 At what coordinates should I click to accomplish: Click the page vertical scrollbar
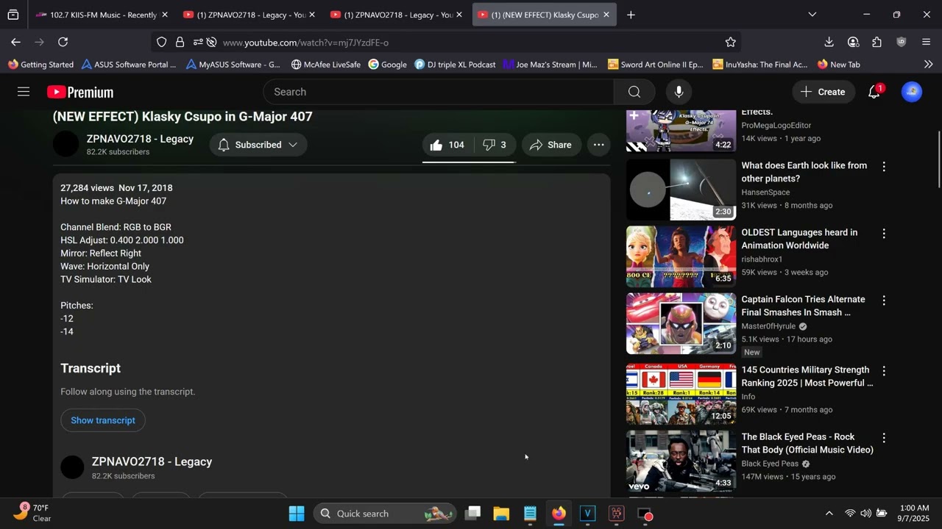click(x=938, y=159)
